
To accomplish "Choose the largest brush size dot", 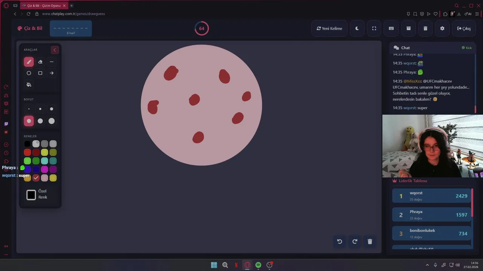I will click(52, 121).
